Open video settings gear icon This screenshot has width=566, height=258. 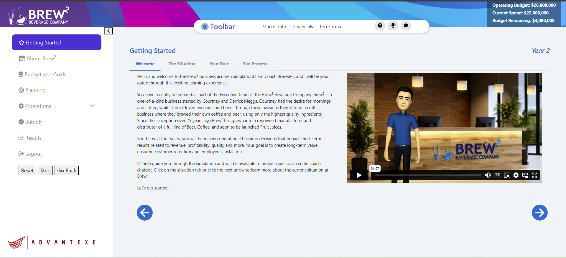click(516, 175)
